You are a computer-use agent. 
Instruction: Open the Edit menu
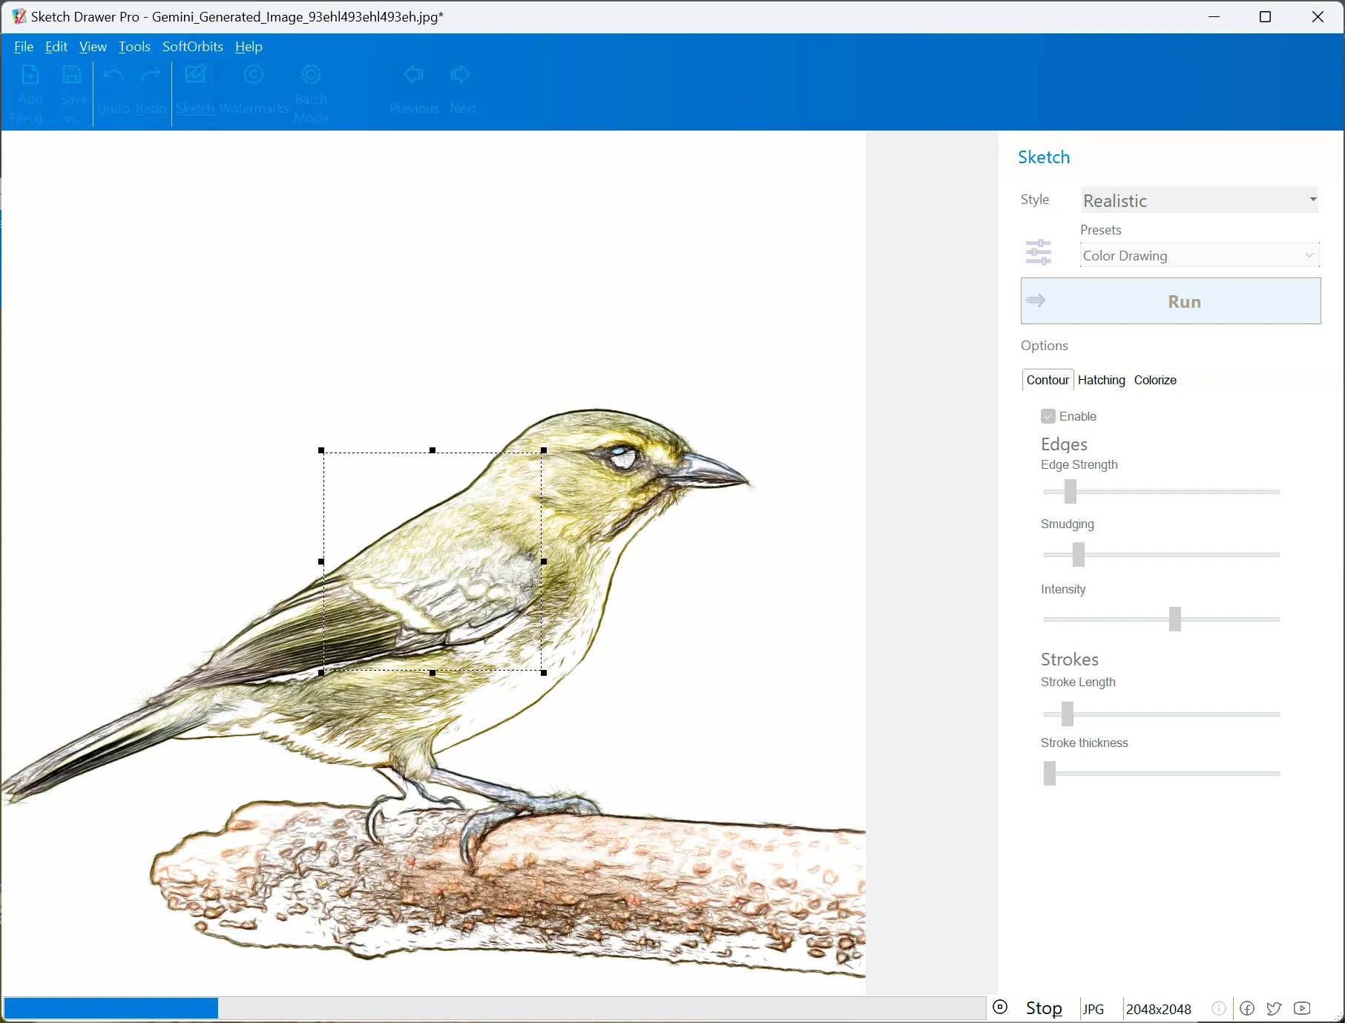[56, 47]
